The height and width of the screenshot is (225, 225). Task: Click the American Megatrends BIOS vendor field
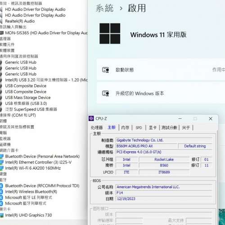point(164,187)
